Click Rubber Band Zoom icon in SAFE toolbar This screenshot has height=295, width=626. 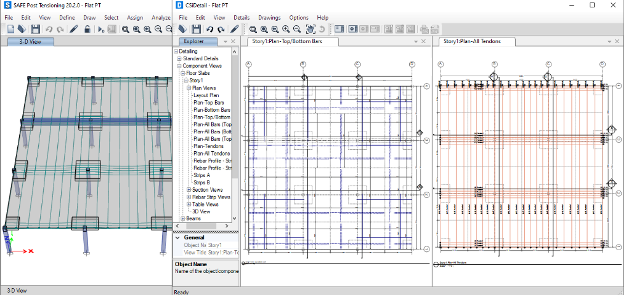[x=125, y=29]
